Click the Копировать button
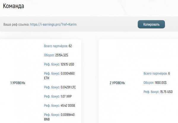The width and height of the screenshot is (178, 123). click(x=151, y=24)
